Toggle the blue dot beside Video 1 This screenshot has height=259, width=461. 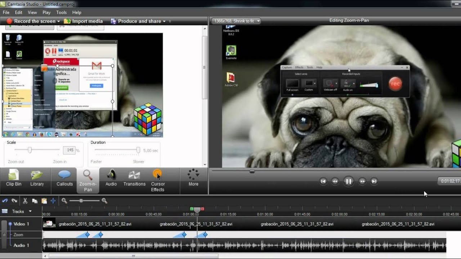pyautogui.click(x=10, y=224)
